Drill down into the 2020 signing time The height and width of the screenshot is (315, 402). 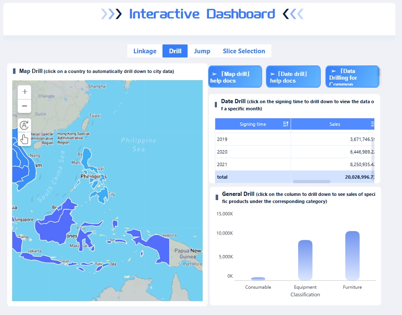coord(222,152)
